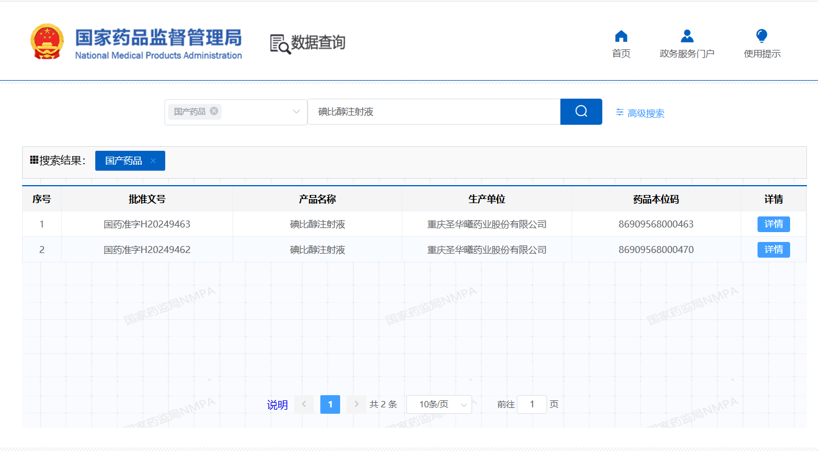818x459 pixels.
Task: Click the 药品本位码 column header
Action: coord(656,199)
